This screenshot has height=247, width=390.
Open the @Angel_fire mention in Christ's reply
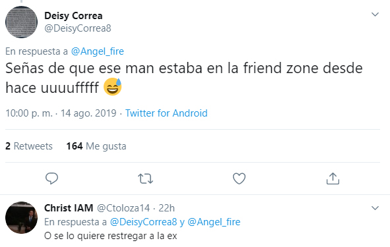click(x=214, y=222)
